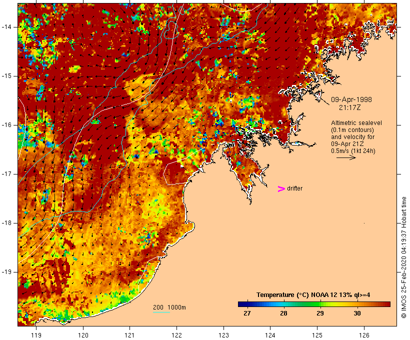Screen dimensions: 410x340
Task: Click the latitude axis label -15
Action: coord(6,76)
